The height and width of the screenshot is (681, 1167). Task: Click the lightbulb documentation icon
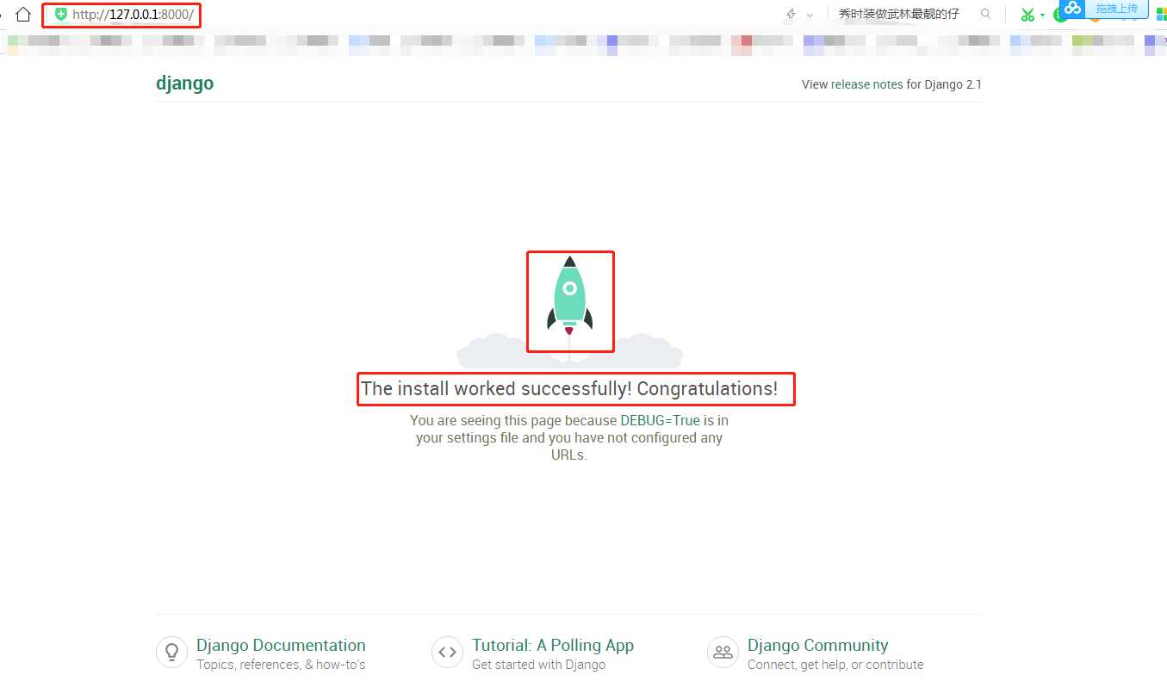coord(171,652)
